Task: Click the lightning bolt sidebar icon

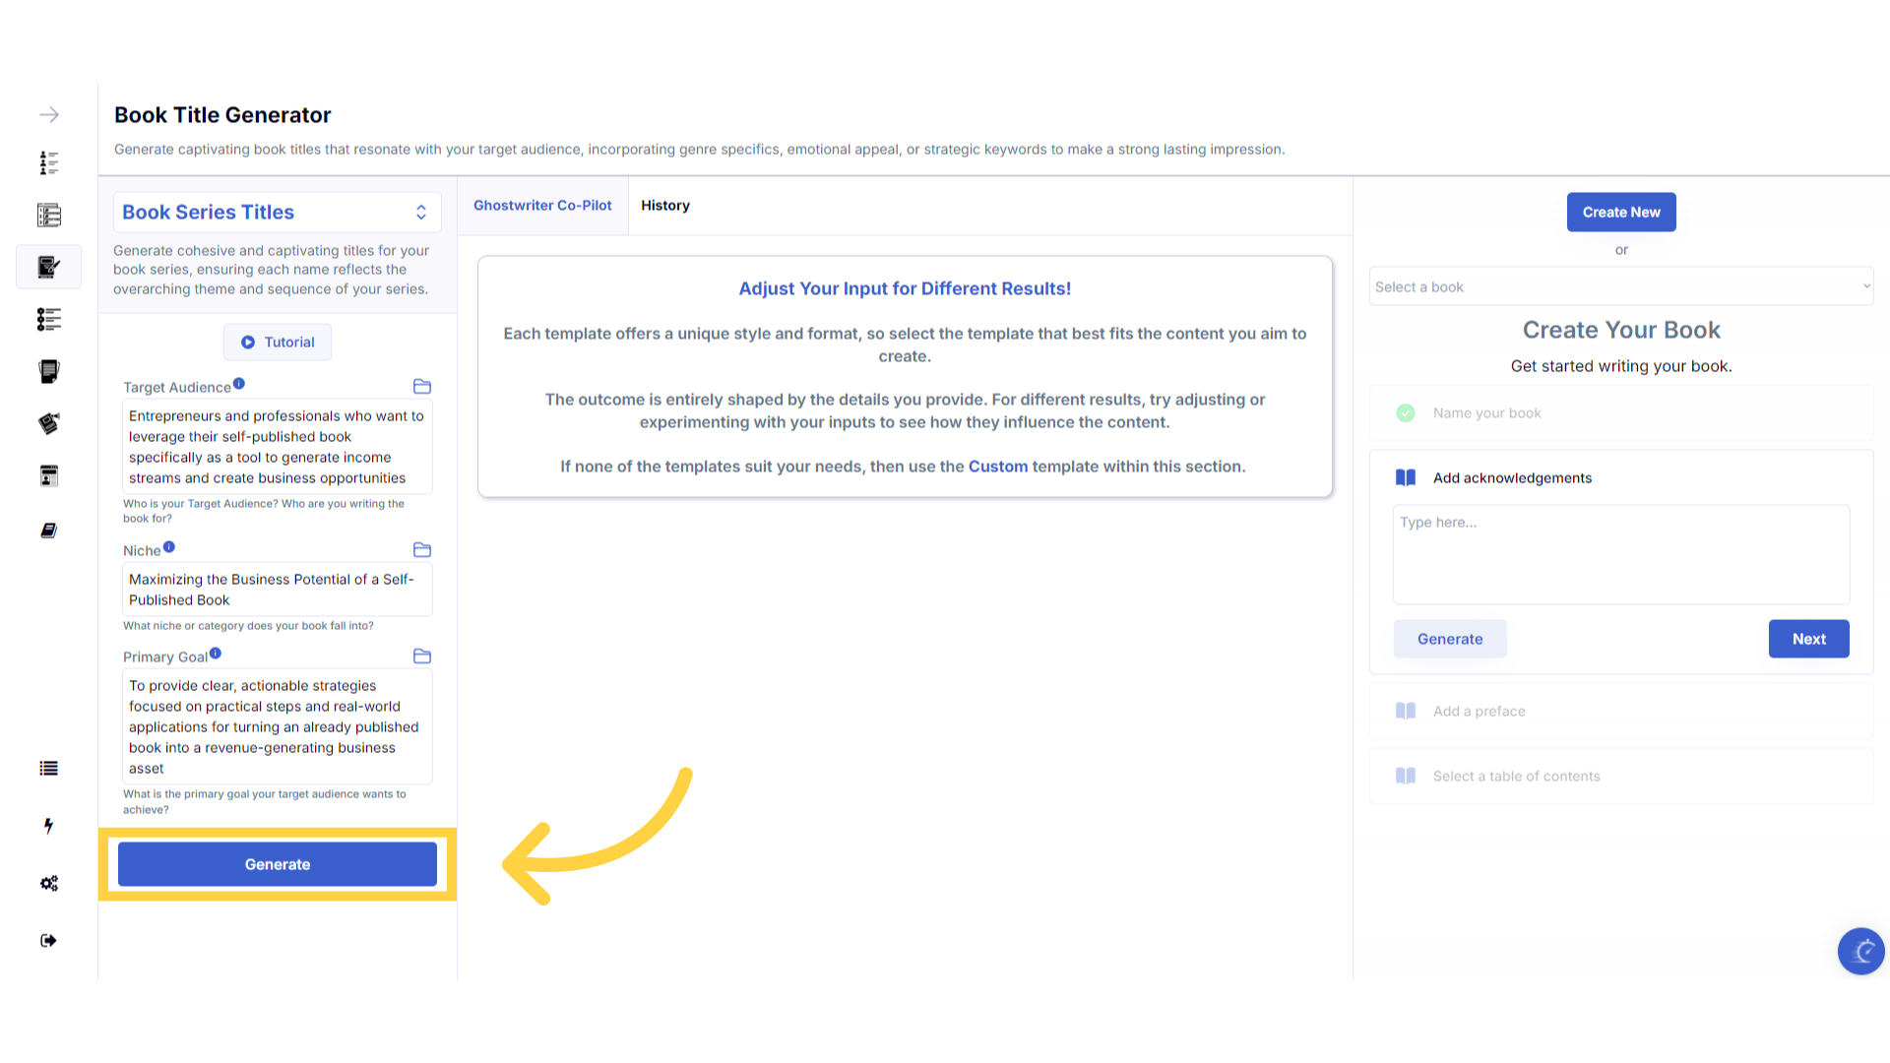Action: [49, 826]
